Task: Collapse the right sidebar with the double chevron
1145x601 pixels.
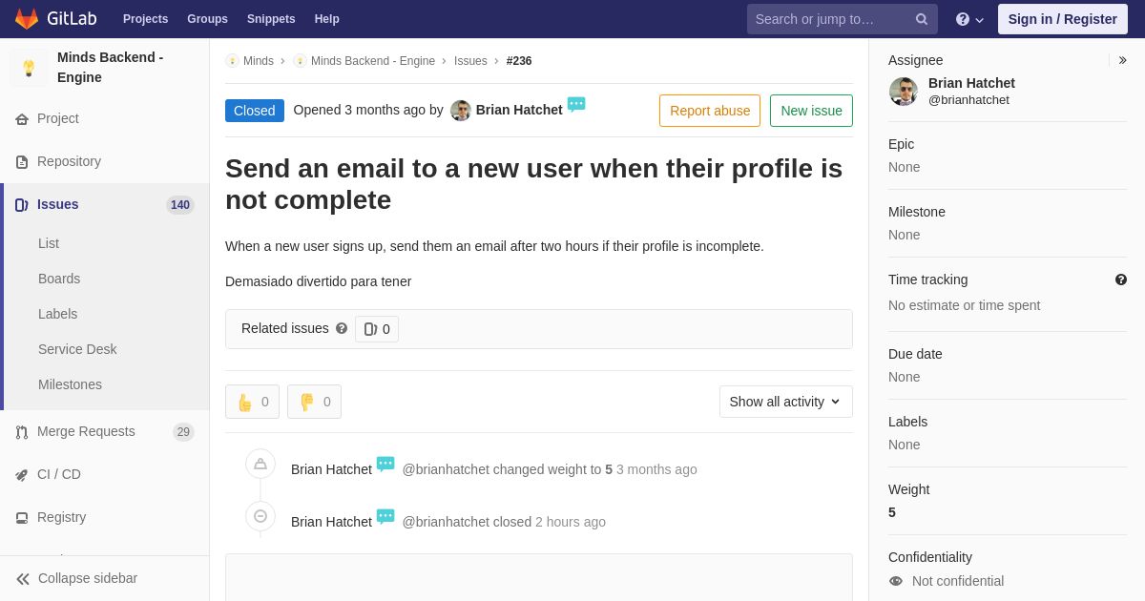Action: [1122, 60]
